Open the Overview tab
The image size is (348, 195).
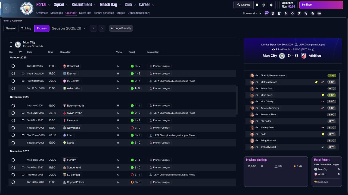pyautogui.click(x=42, y=13)
